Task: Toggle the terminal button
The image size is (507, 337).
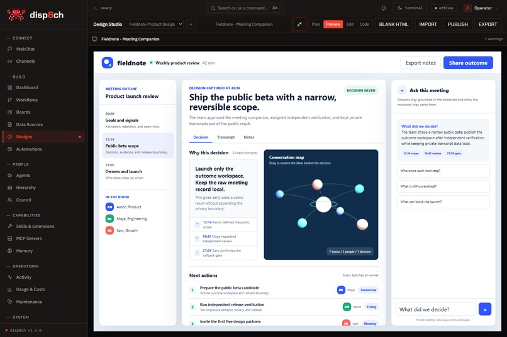Action: coord(410,8)
